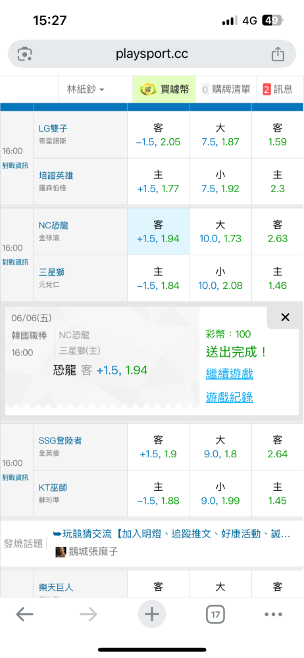Open a new tab with plus button
This screenshot has height=658, width=304.
152,615
